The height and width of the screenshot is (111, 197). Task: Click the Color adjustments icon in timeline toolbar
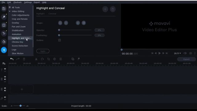(x=54, y=59)
